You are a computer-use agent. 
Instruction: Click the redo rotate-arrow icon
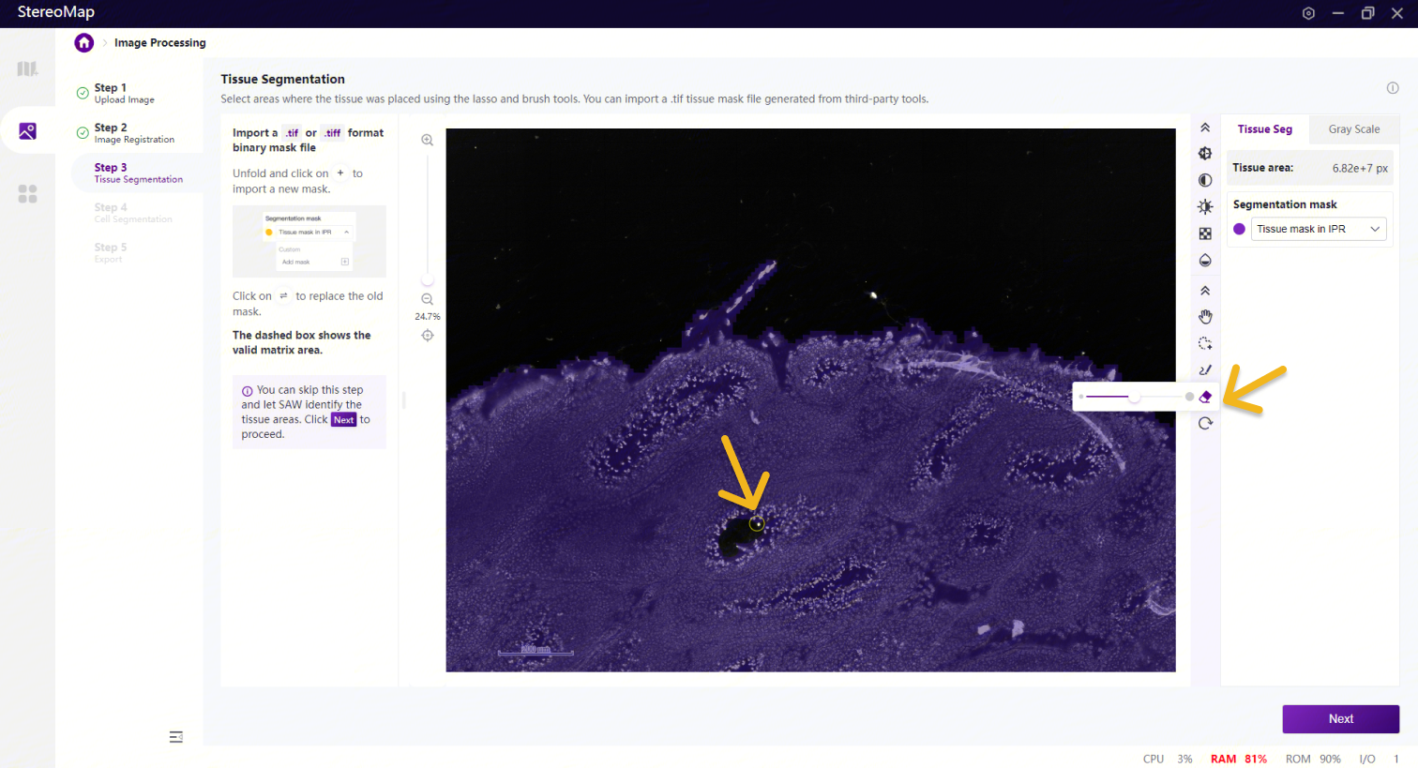[x=1205, y=423]
